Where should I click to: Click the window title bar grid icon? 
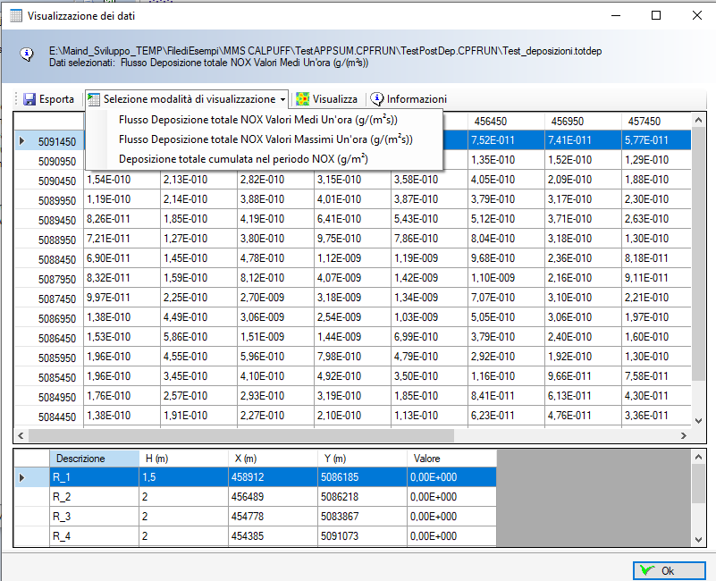click(15, 15)
